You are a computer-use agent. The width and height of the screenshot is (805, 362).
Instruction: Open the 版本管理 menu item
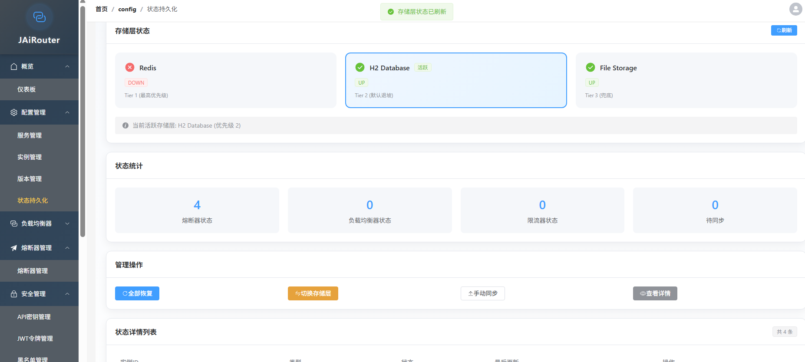tap(39, 179)
